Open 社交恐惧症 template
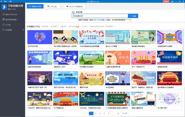 coord(118,78)
